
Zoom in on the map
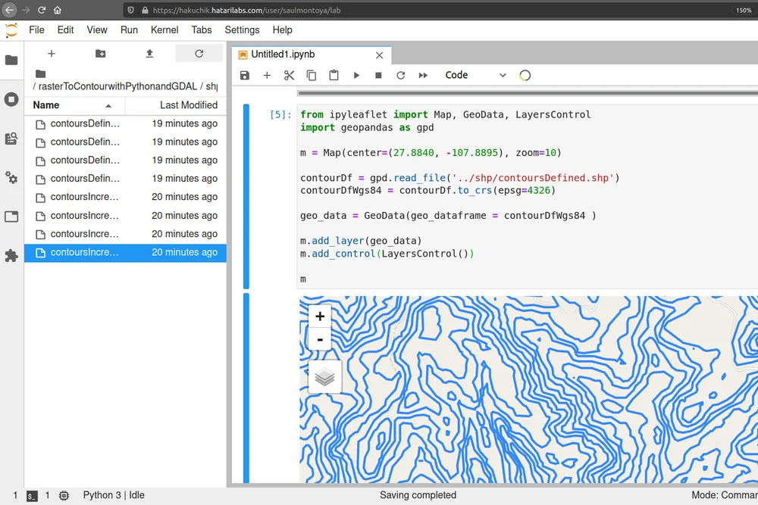pyautogui.click(x=320, y=316)
